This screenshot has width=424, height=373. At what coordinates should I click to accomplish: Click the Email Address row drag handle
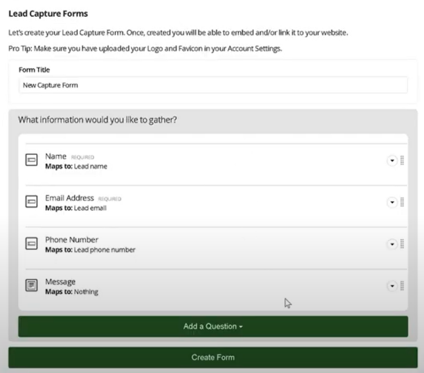click(402, 202)
